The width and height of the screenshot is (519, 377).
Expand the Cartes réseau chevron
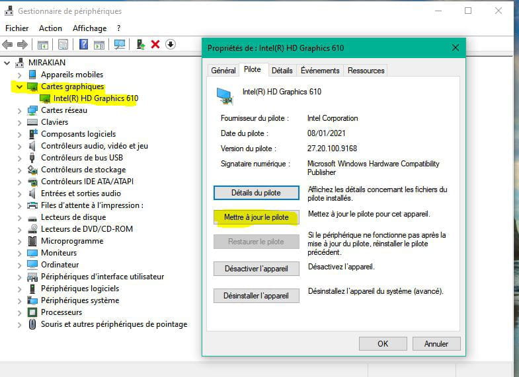click(x=20, y=111)
